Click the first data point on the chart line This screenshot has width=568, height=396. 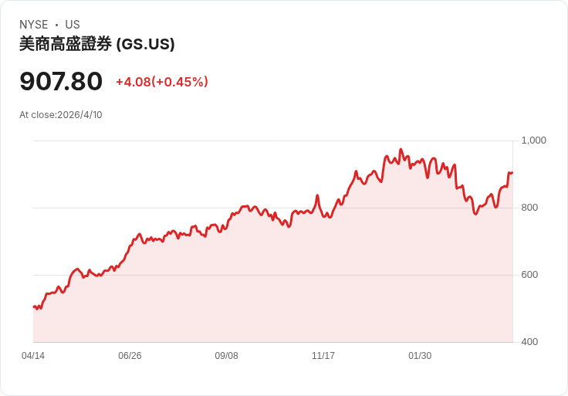click(34, 306)
